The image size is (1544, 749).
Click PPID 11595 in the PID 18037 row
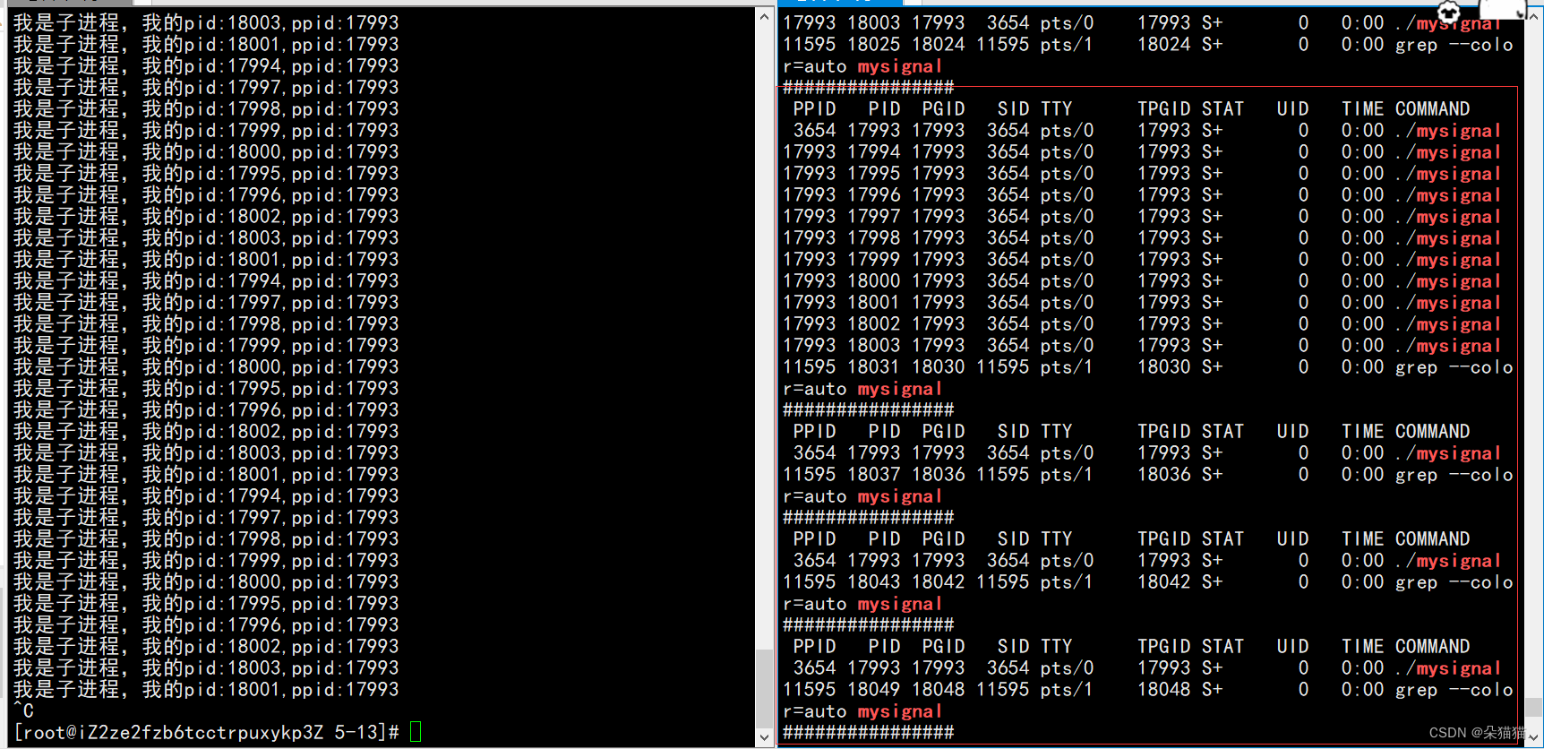point(809,474)
